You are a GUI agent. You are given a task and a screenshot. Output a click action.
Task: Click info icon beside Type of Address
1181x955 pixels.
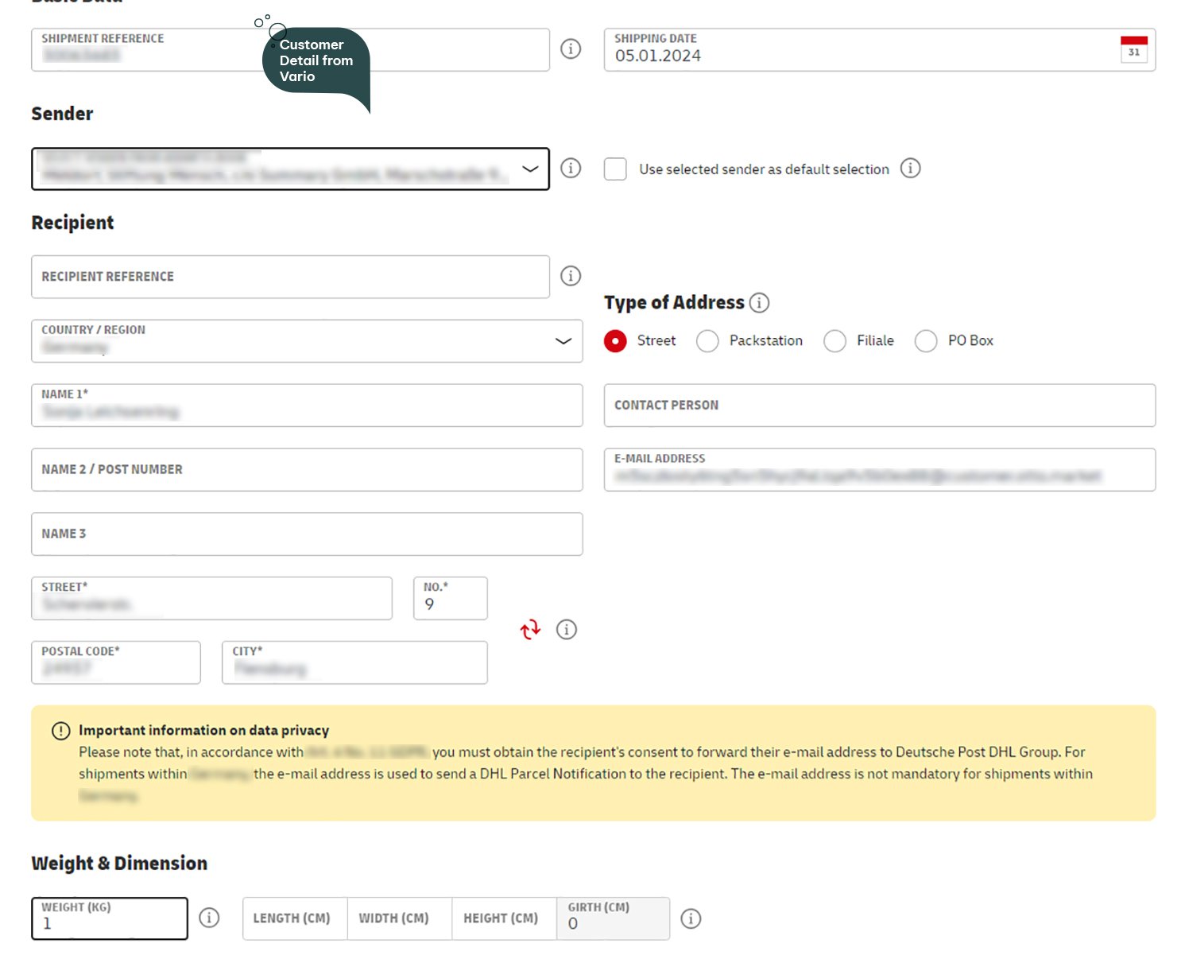pos(760,303)
